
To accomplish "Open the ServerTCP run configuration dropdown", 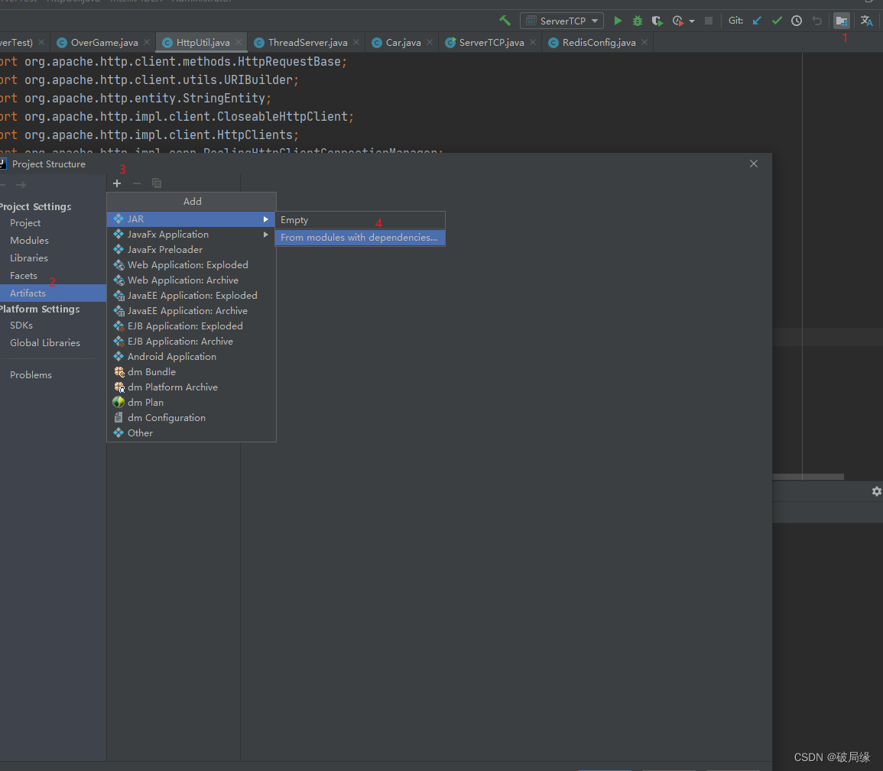I will [x=561, y=21].
